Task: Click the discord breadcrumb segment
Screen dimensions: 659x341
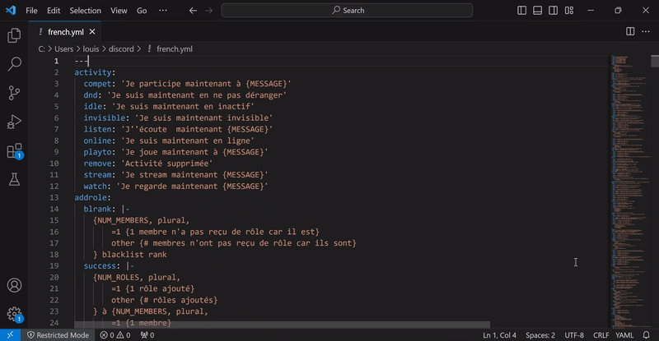Action: coord(121,49)
